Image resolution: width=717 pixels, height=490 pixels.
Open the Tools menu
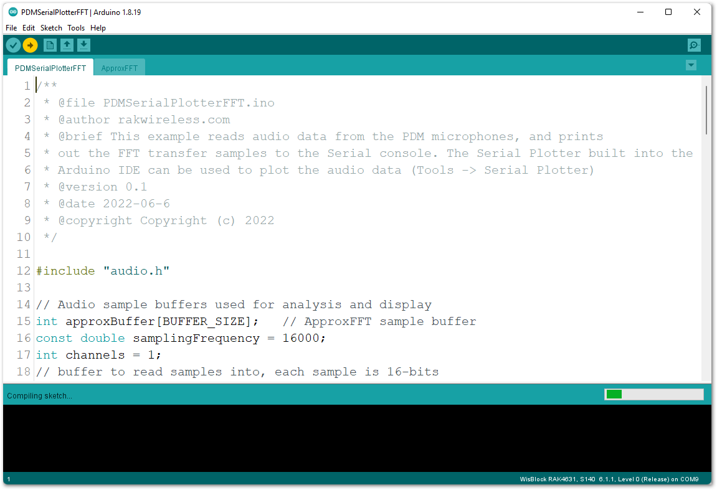(76, 27)
